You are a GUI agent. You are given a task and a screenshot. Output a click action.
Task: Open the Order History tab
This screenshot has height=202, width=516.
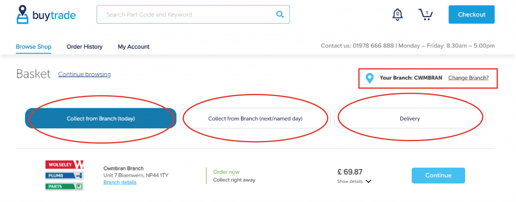[85, 47]
